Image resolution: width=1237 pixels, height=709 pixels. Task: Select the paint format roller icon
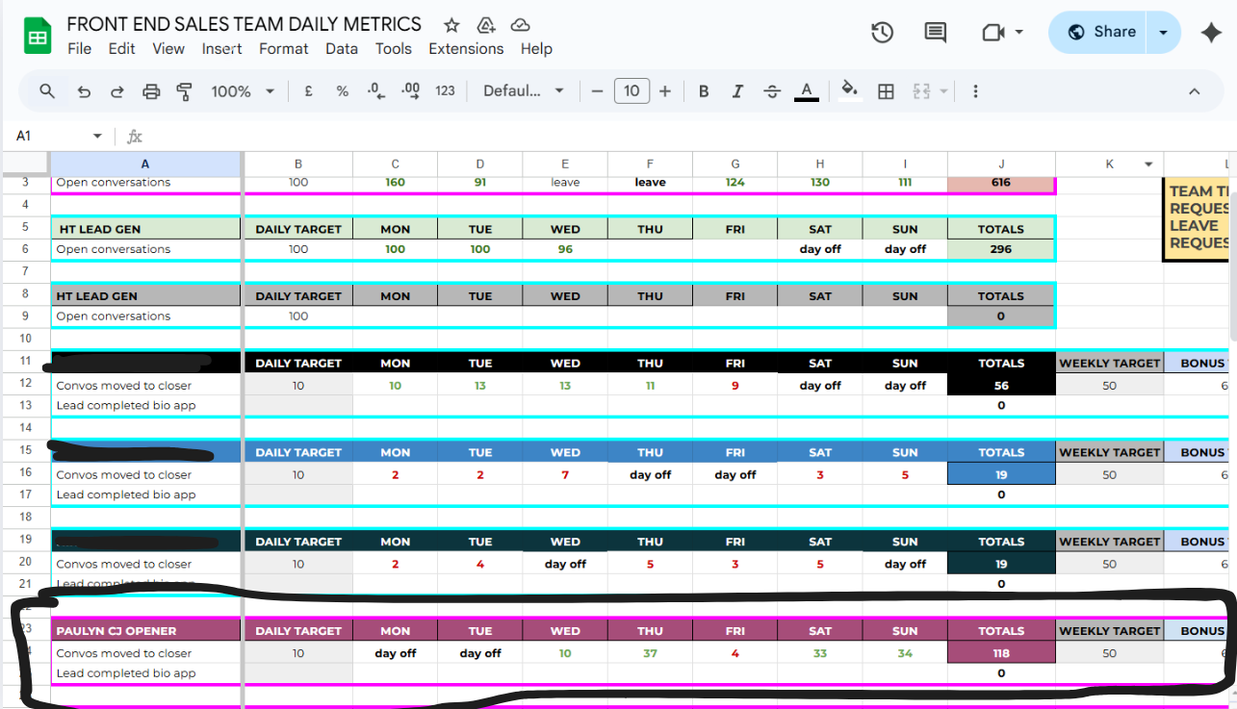pyautogui.click(x=184, y=91)
